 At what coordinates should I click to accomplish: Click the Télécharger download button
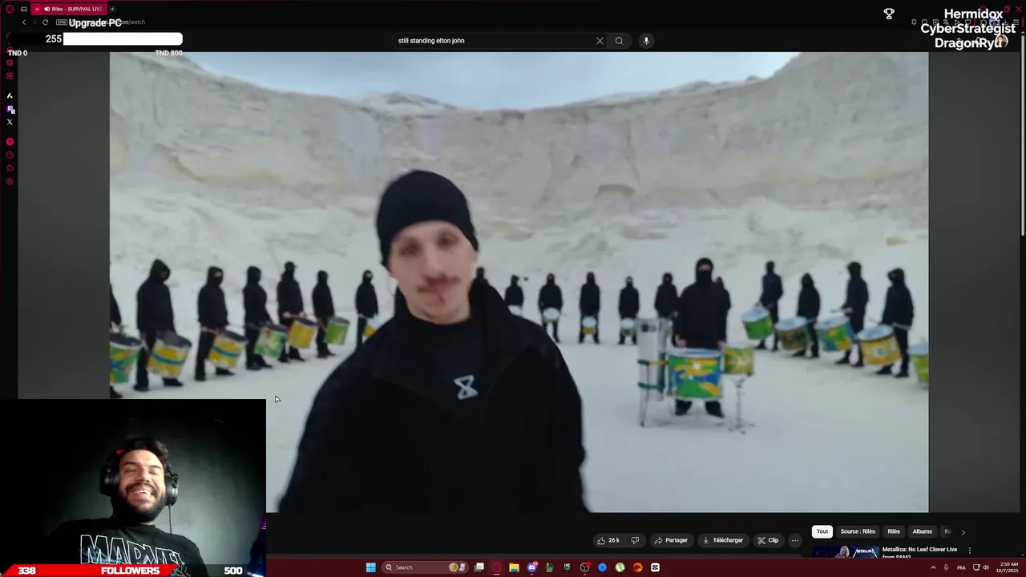click(x=723, y=540)
